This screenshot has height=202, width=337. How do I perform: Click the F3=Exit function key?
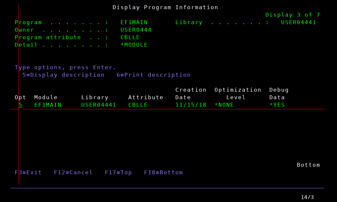click(x=28, y=173)
